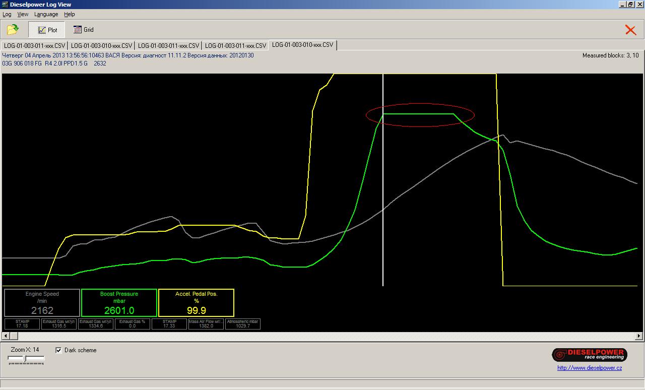Select the first LOG-01-003-011-xxx.CSV tab
This screenshot has width=645, height=390.
(34, 45)
